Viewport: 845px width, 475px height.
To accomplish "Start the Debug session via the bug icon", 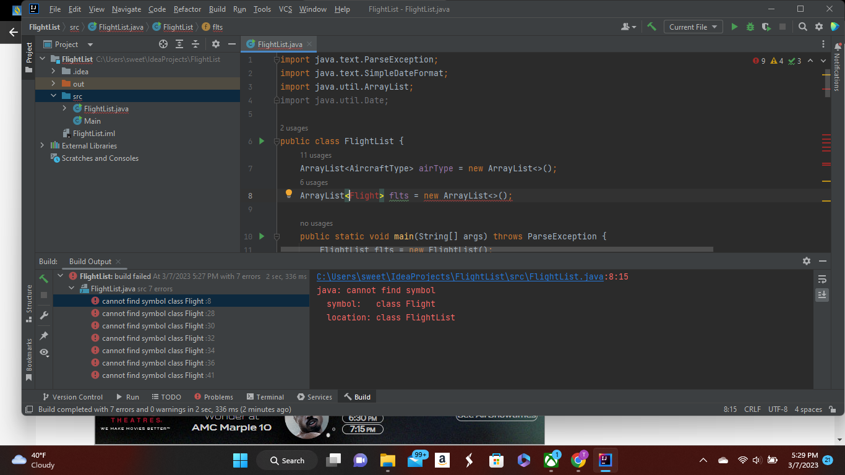I will (749, 27).
